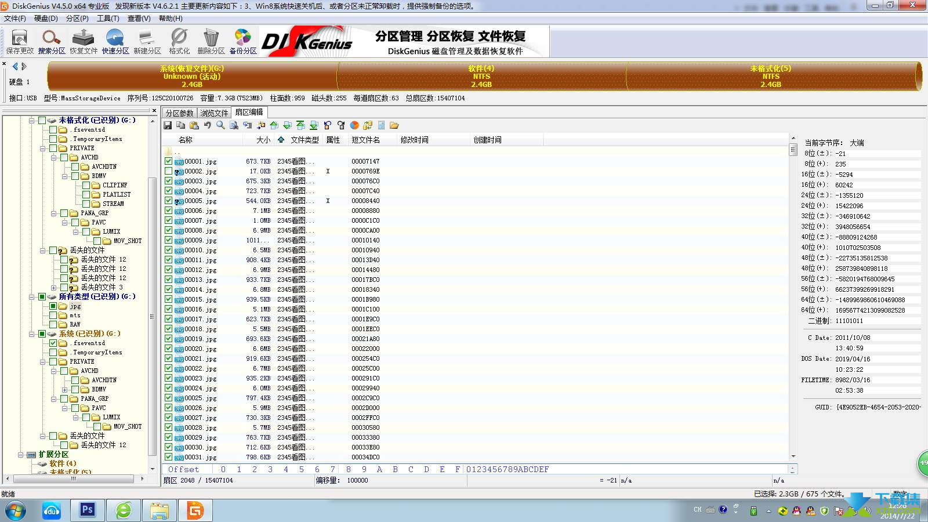Toggle checkbox of 所有类型(已识别)(G:) node

coord(42,296)
